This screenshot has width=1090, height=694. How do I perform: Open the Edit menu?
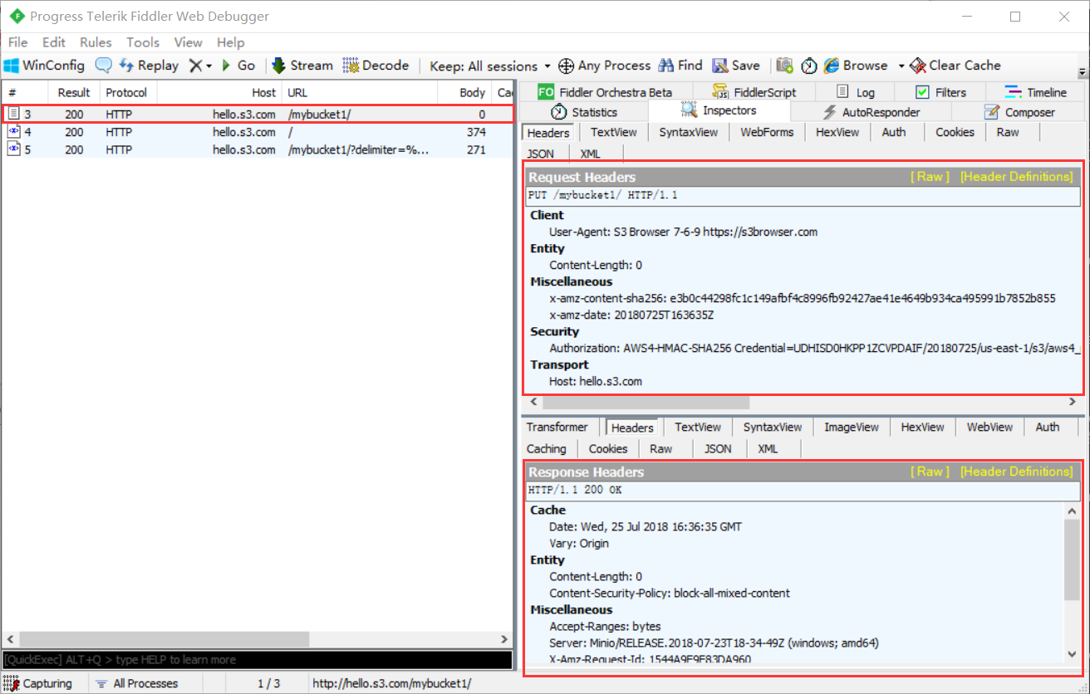click(54, 42)
